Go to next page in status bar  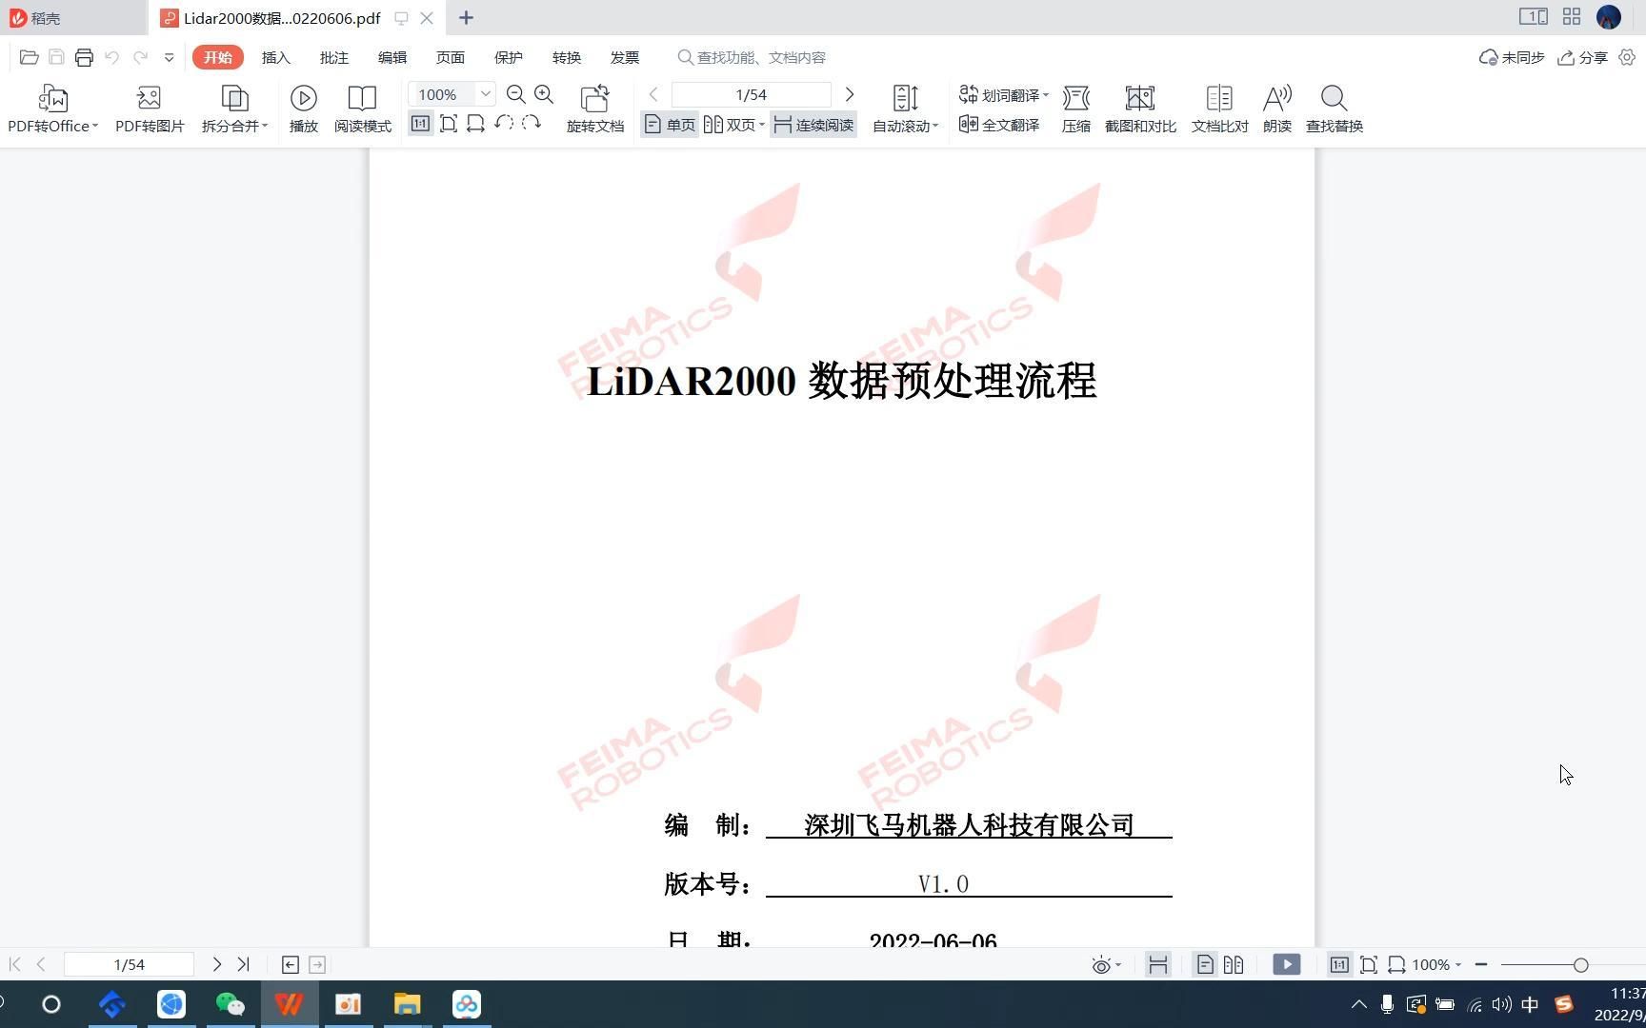(217, 964)
